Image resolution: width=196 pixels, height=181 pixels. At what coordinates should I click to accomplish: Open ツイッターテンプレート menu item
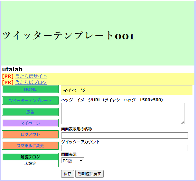tap(30, 101)
